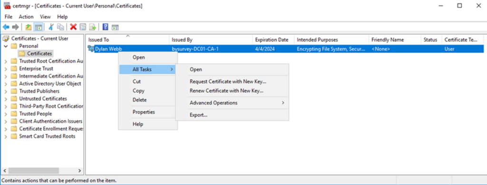Select the Personal folder in tree
Viewport: 487px width, 185px height.
[x=24, y=46]
